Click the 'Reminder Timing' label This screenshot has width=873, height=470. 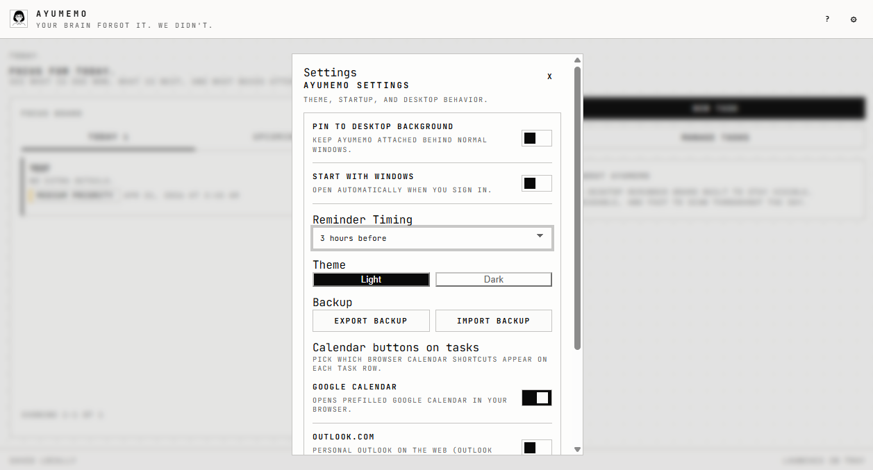[x=363, y=219]
